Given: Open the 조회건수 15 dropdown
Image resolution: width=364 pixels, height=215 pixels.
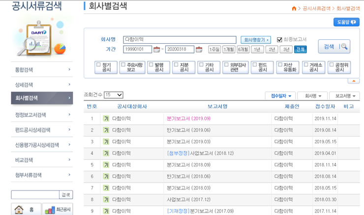Looking at the screenshot, I should (114, 95).
